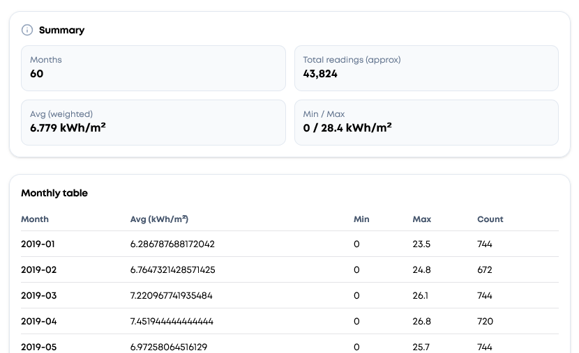
Task: Click the Count cell for 2019-01
Action: tap(484, 244)
